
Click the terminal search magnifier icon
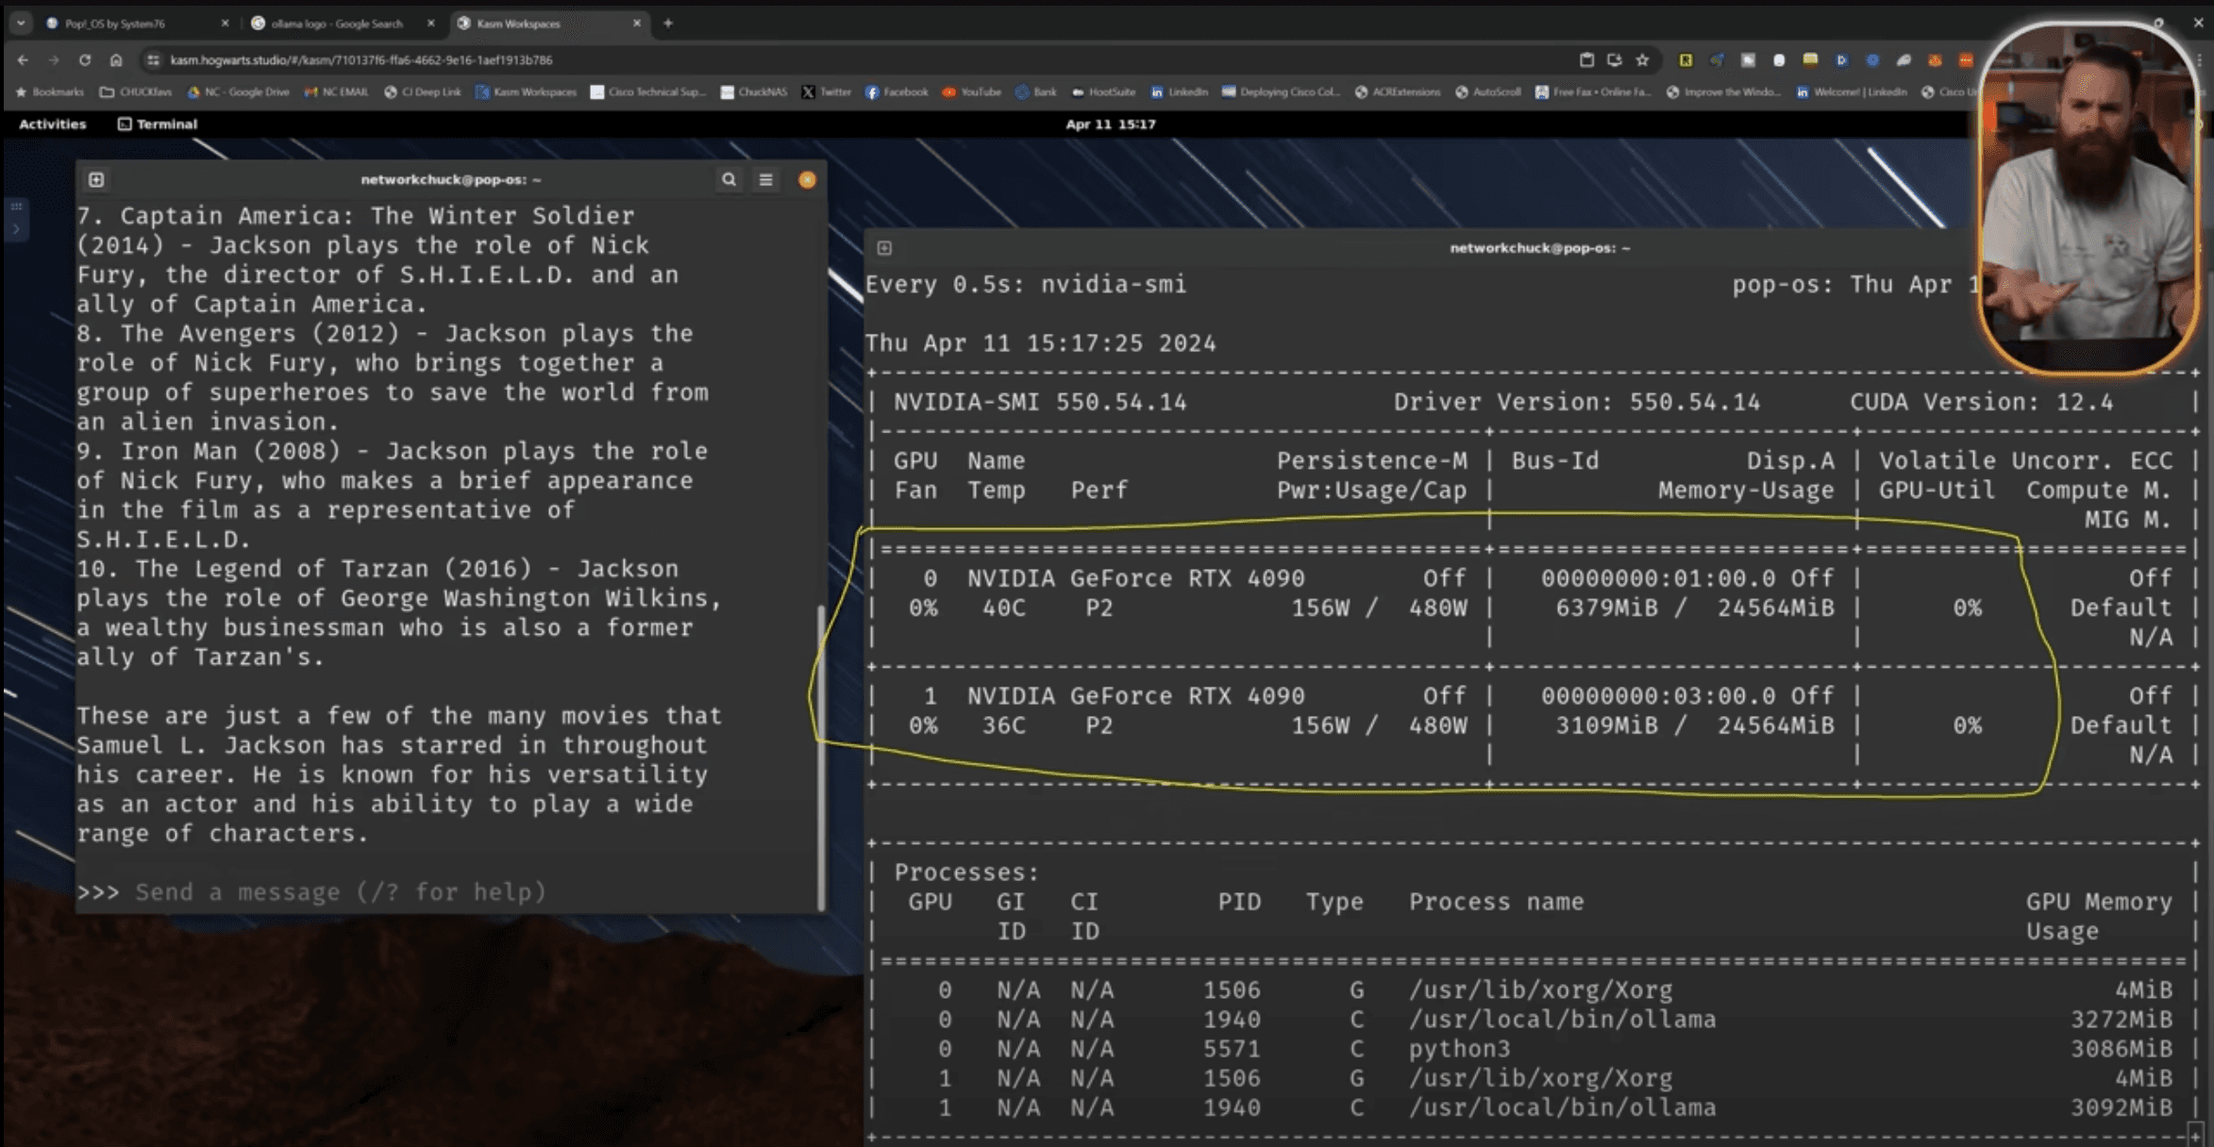[729, 179]
